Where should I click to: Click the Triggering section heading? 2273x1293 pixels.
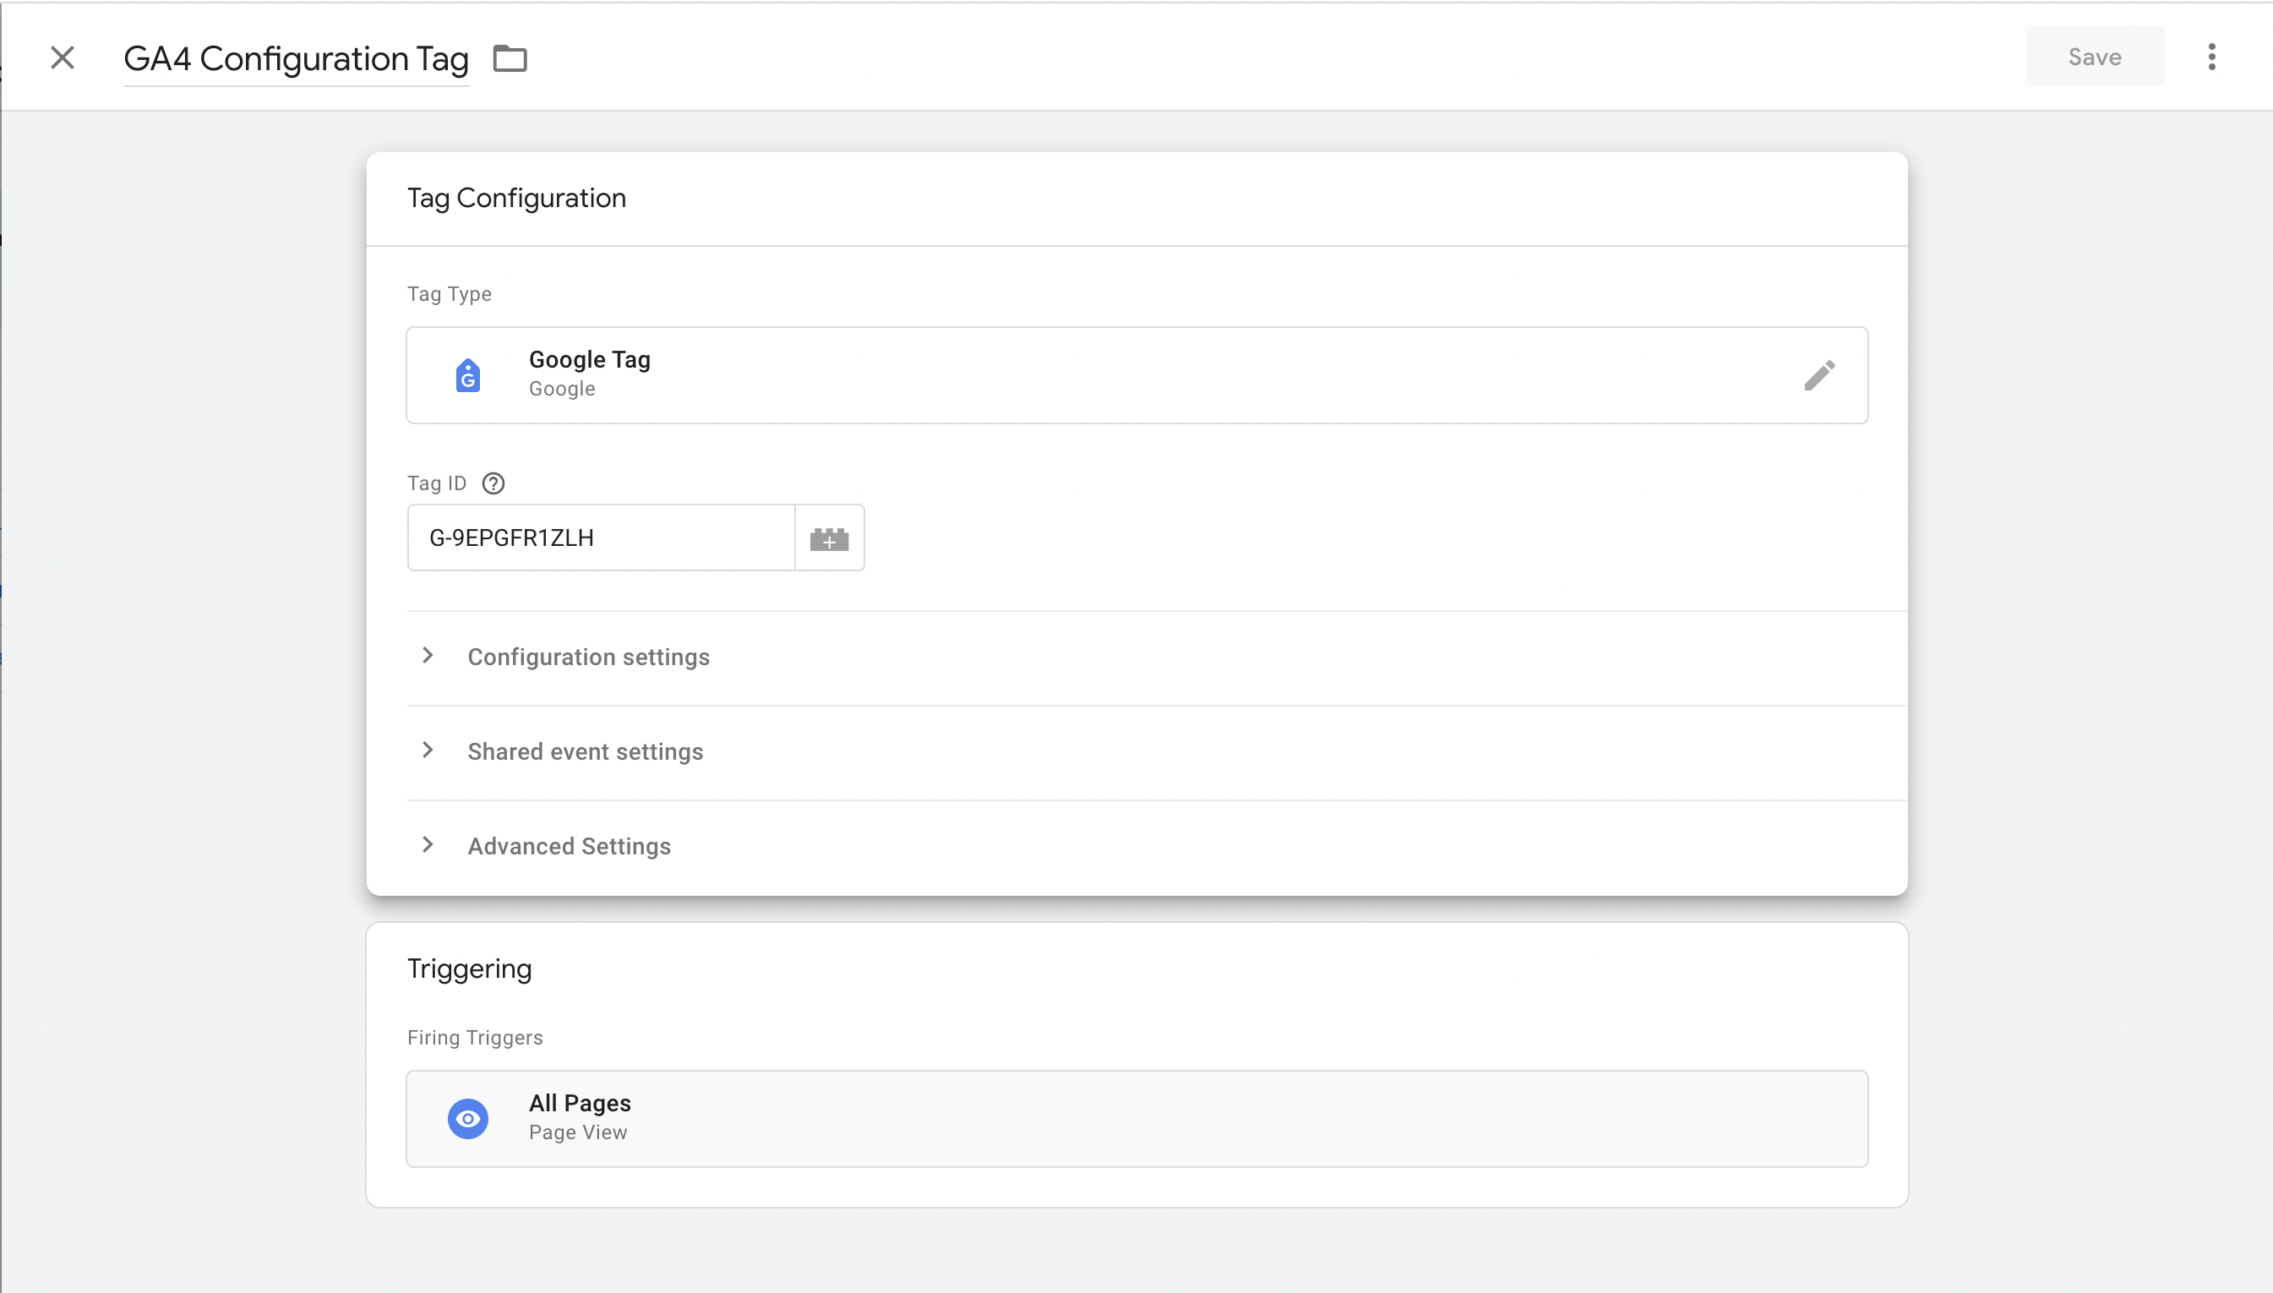pyautogui.click(x=469, y=968)
